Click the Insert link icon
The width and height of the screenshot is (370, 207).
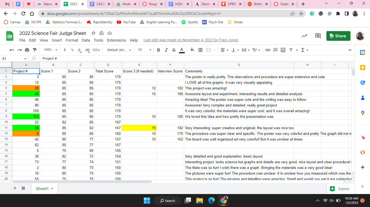click(x=268, y=50)
